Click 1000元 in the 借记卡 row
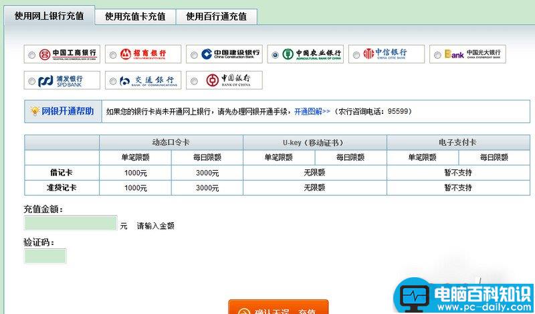This screenshot has width=535, height=314. click(x=136, y=173)
